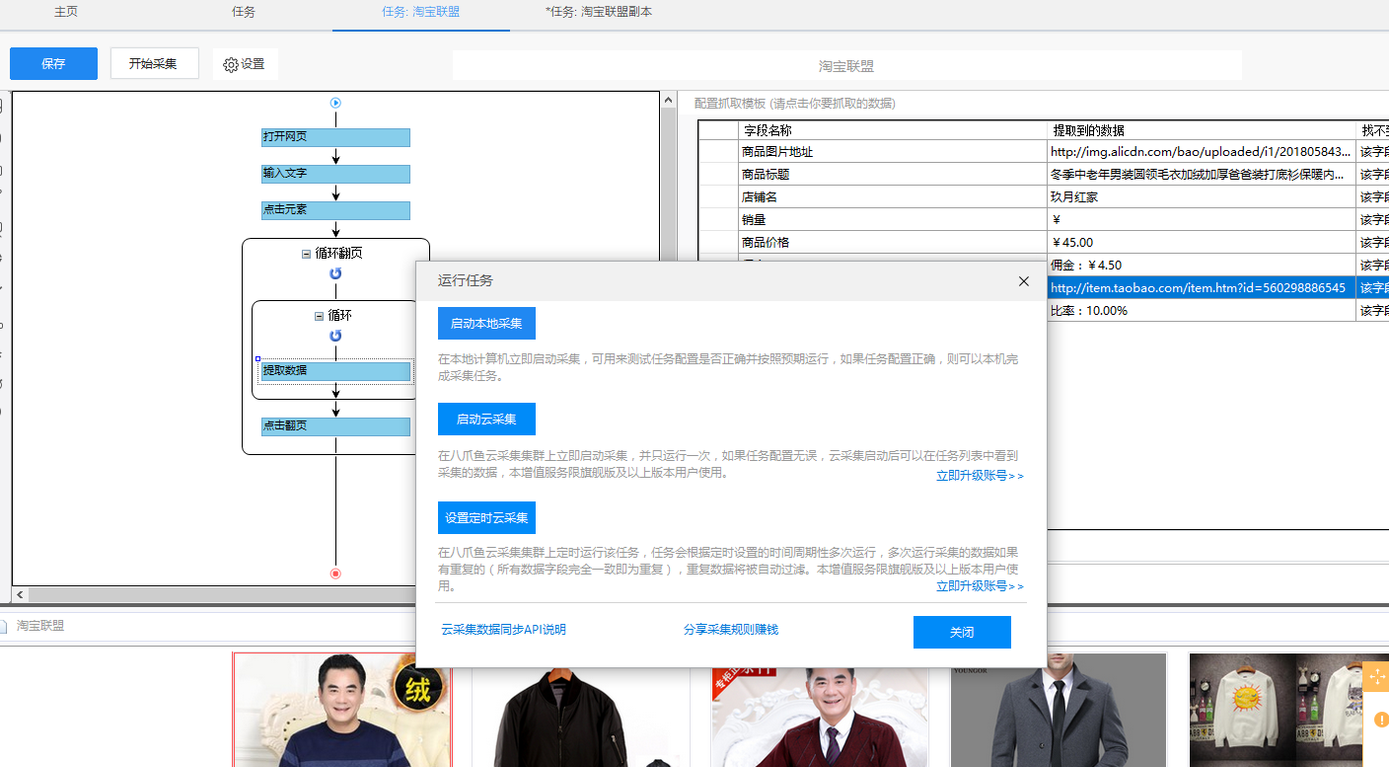The image size is (1389, 767).
Task: Click the workflow horizontal scrollbar left arrow
Action: tap(20, 594)
